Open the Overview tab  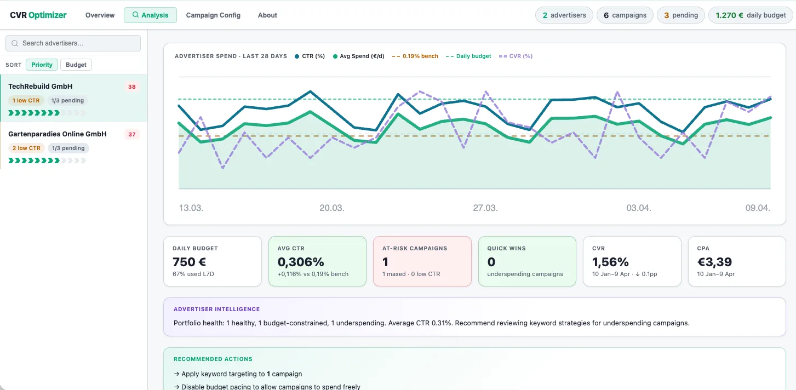point(100,15)
